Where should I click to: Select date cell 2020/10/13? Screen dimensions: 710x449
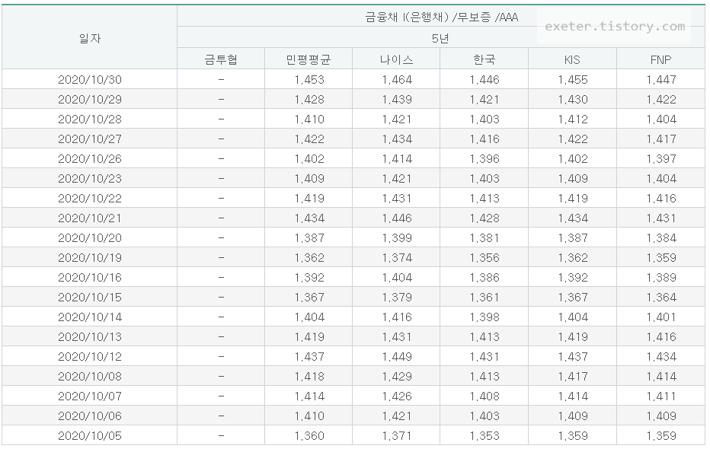[90, 337]
